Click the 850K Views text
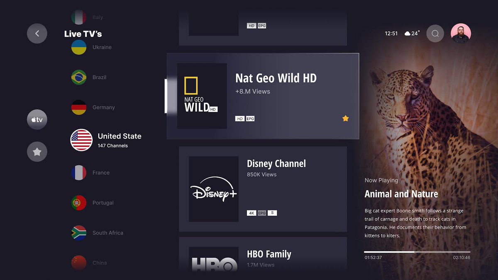498x280 pixels. (262, 175)
